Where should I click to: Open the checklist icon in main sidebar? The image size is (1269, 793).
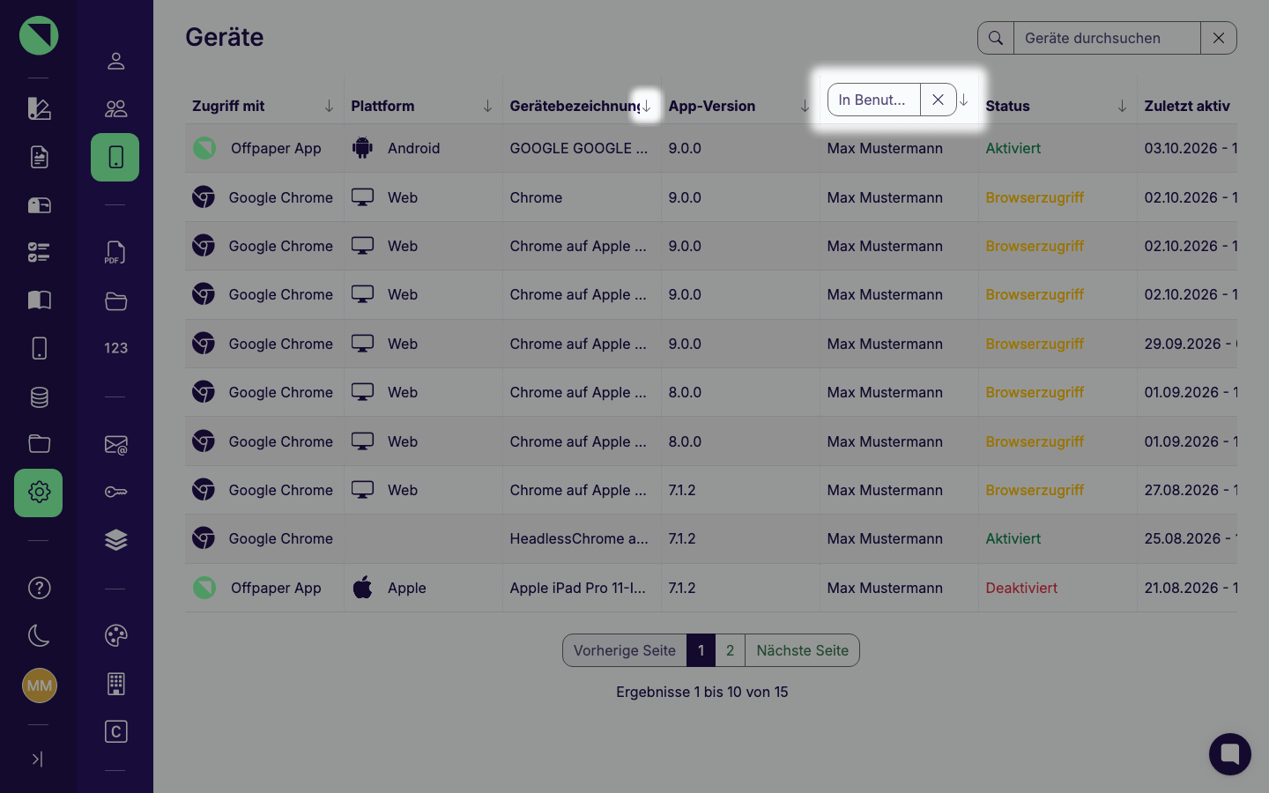tap(39, 253)
